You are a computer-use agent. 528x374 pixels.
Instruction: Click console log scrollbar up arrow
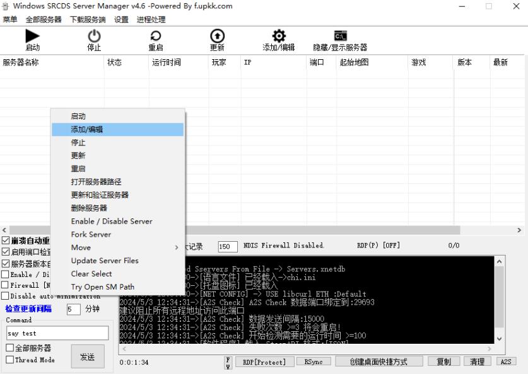(x=500, y=261)
